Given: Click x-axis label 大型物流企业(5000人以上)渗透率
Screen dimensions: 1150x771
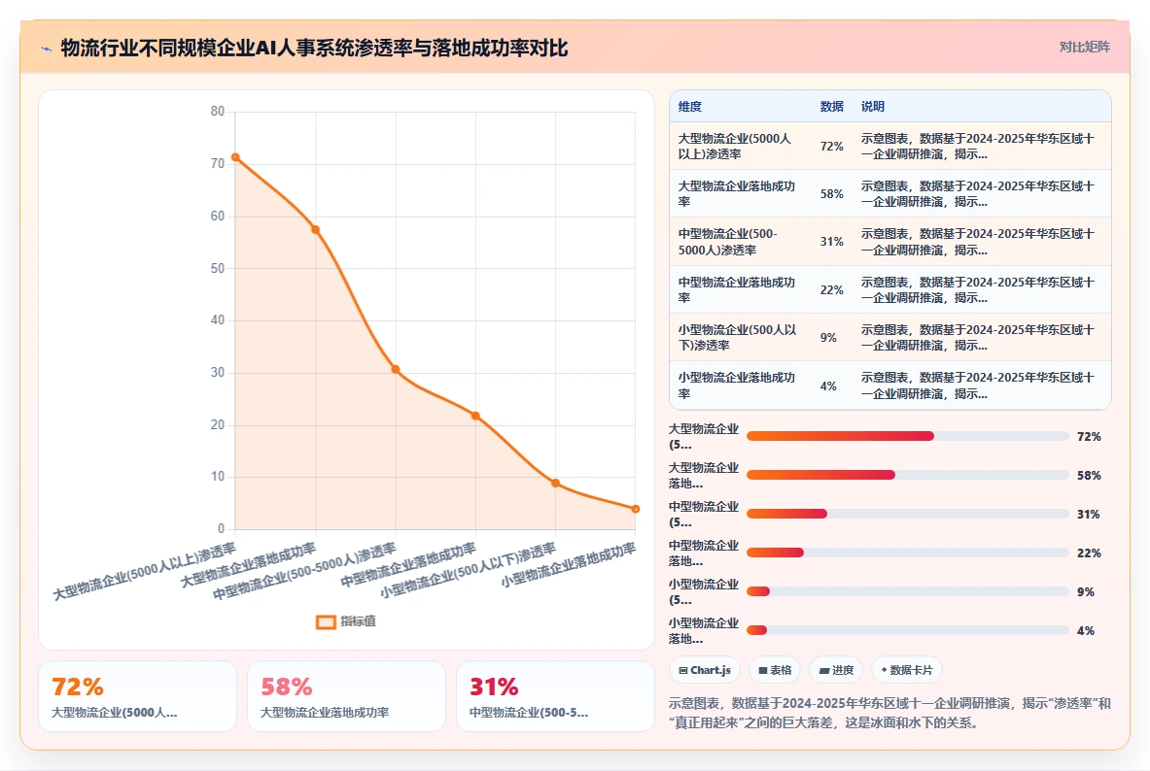Looking at the screenshot, I should tap(145, 572).
